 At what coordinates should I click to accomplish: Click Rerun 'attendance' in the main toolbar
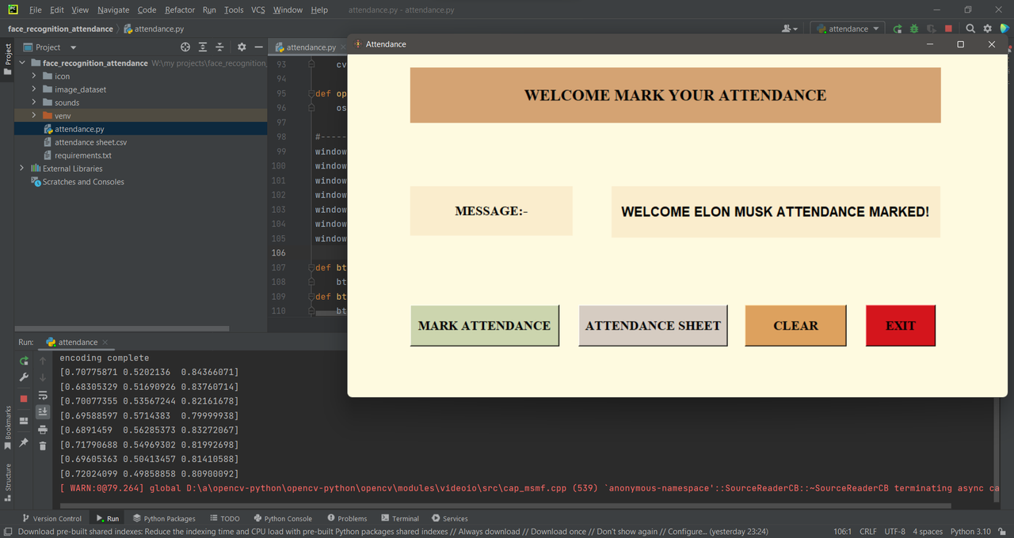click(898, 28)
